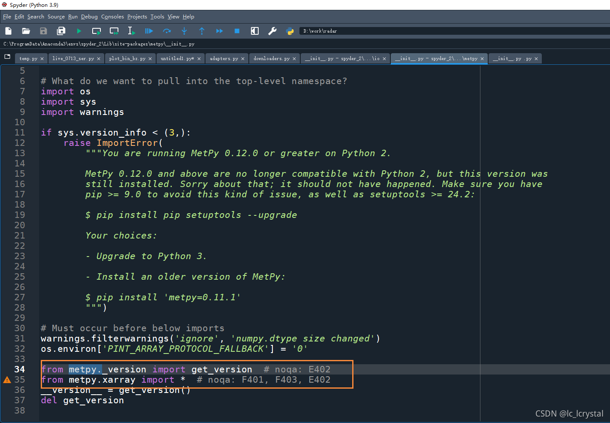The image size is (610, 423).
Task: Close the untitled1.py* tab
Action: [x=199, y=59]
